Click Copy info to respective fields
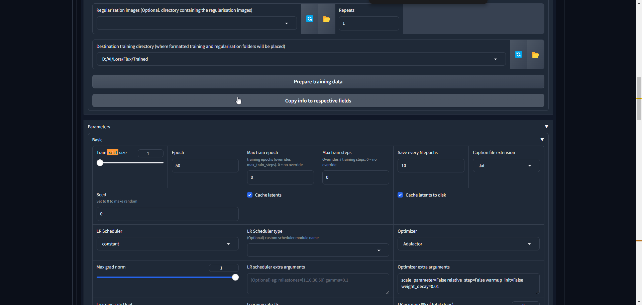 point(318,100)
